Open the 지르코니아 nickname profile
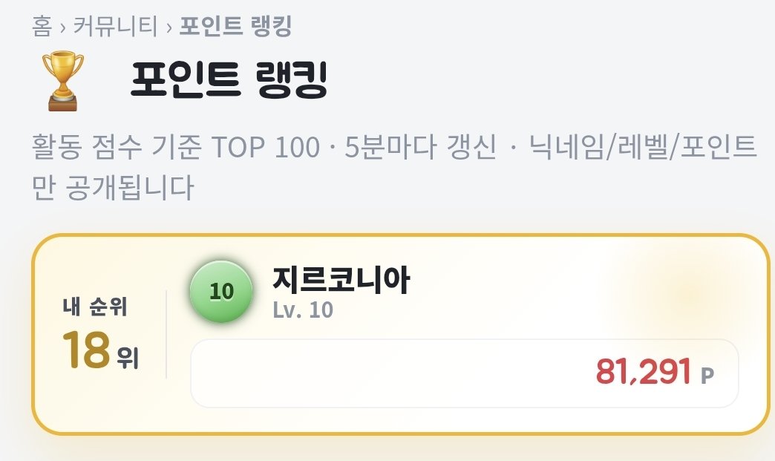This screenshot has height=461, width=775. 341,280
